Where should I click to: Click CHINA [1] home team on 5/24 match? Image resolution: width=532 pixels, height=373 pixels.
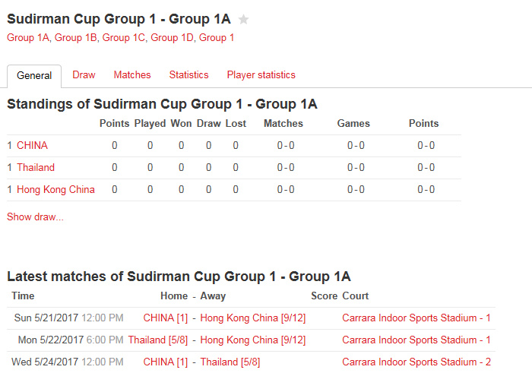click(x=165, y=362)
